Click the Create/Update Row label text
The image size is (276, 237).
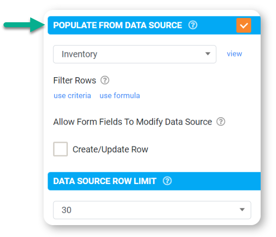110,149
